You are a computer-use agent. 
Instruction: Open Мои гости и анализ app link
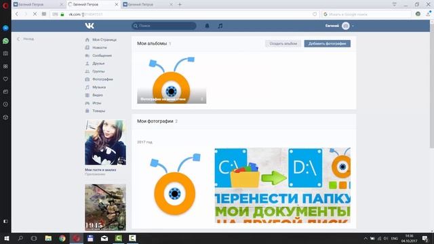point(100,170)
